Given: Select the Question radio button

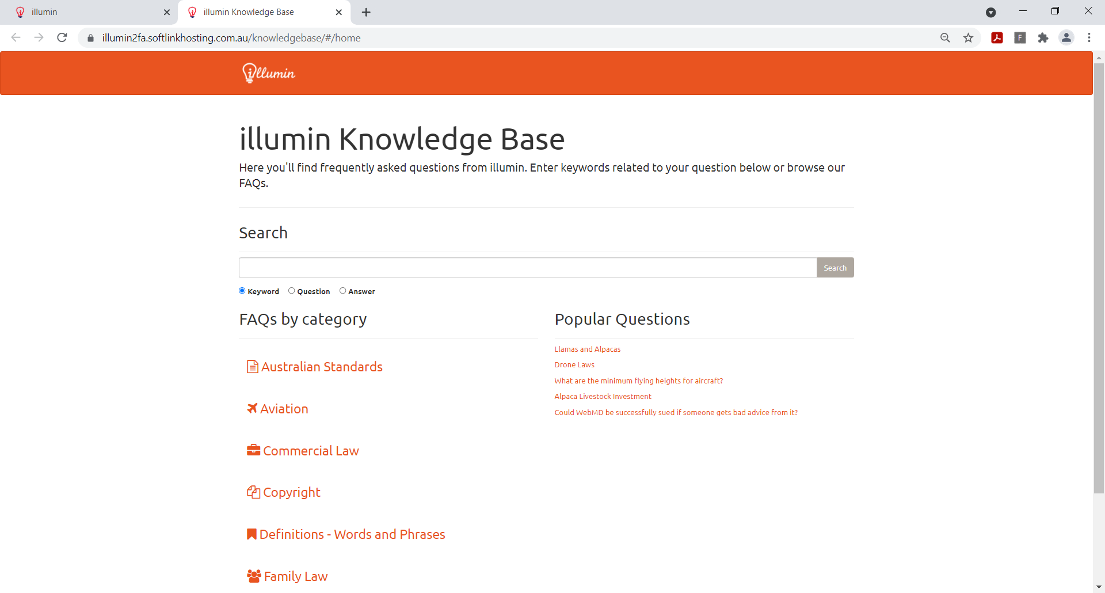Looking at the screenshot, I should point(291,291).
